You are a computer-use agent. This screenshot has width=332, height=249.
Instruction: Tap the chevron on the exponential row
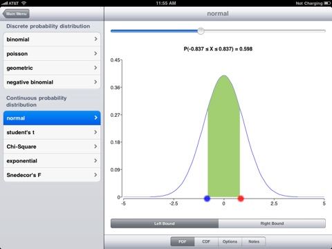pyautogui.click(x=95, y=160)
